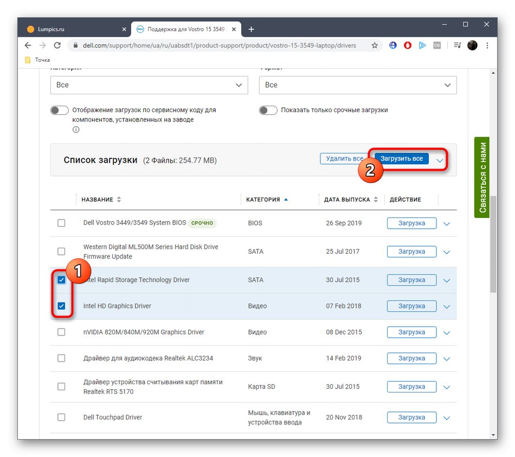515x457 pixels.
Task: Download Dell Touchpad Driver via Загрузка
Action: [x=411, y=417]
